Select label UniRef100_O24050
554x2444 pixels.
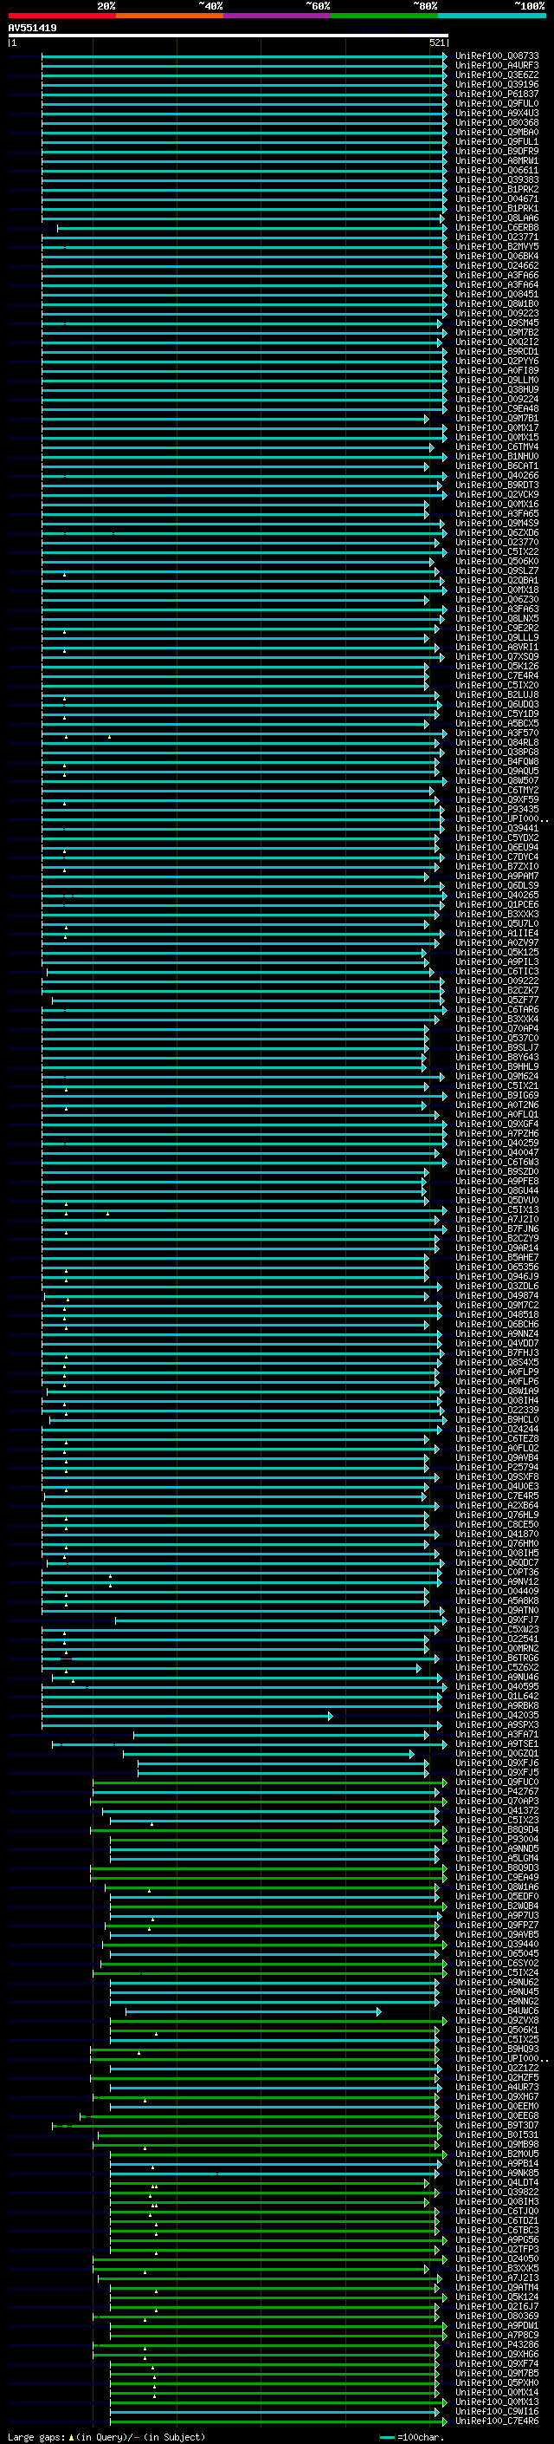pos(497,2259)
